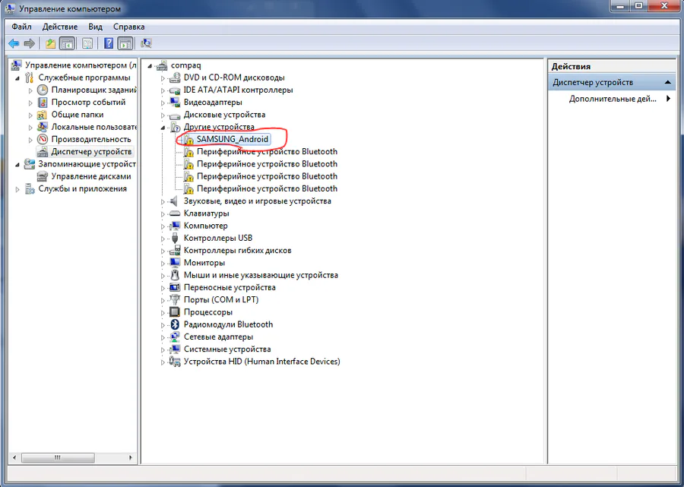This screenshot has width=684, height=487.
Task: Click the Управление дисками icon
Action: click(43, 176)
